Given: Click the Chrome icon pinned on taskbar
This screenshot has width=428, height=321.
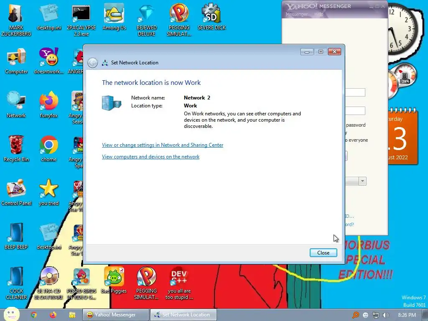Looking at the screenshot, I should [x=33, y=315].
